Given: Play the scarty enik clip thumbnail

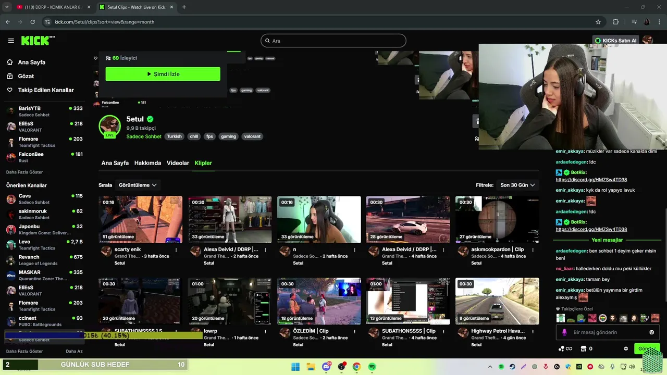Looking at the screenshot, I should 141,219.
